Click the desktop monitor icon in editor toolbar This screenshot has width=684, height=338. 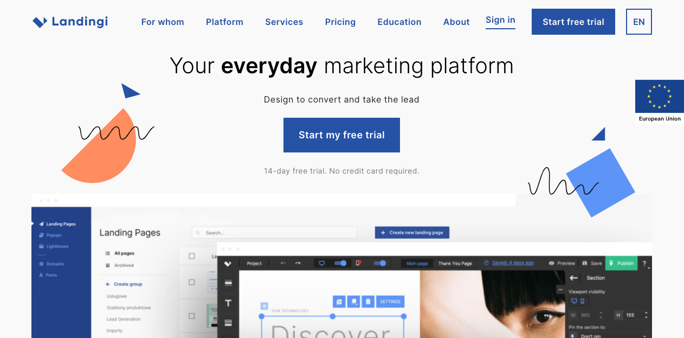coord(321,263)
